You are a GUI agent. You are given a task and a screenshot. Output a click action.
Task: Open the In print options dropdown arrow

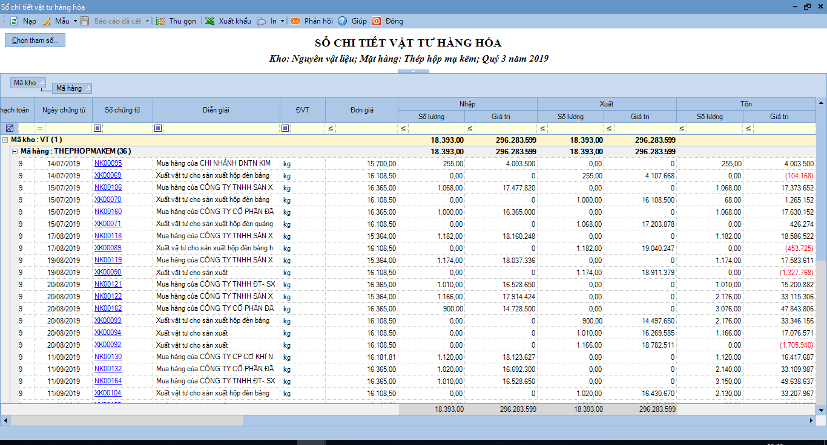coord(282,21)
